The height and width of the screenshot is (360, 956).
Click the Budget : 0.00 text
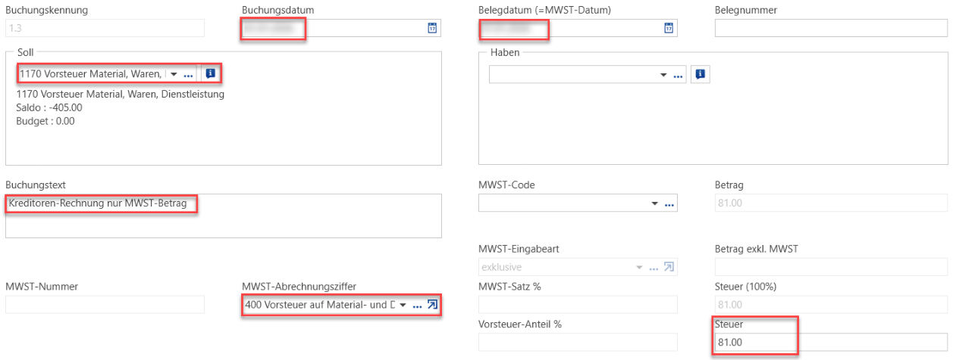click(45, 120)
